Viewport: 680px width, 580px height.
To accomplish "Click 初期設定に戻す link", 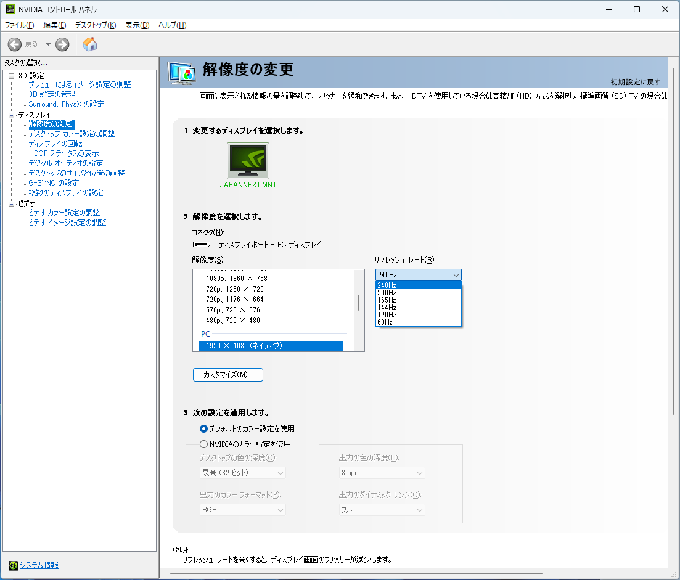I will pos(636,82).
